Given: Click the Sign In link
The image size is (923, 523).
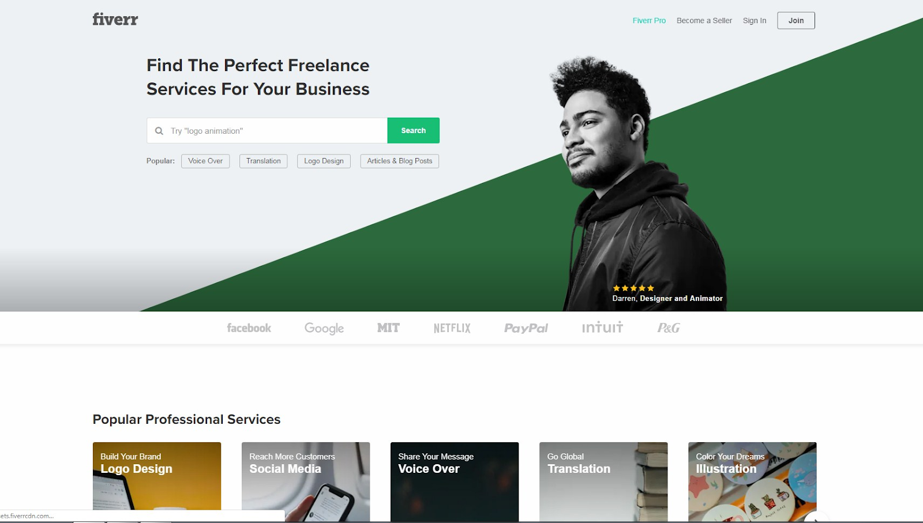Looking at the screenshot, I should pos(755,21).
